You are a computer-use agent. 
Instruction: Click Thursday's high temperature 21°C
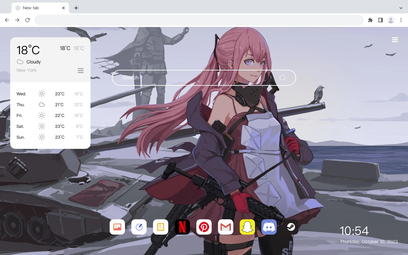(x=60, y=105)
